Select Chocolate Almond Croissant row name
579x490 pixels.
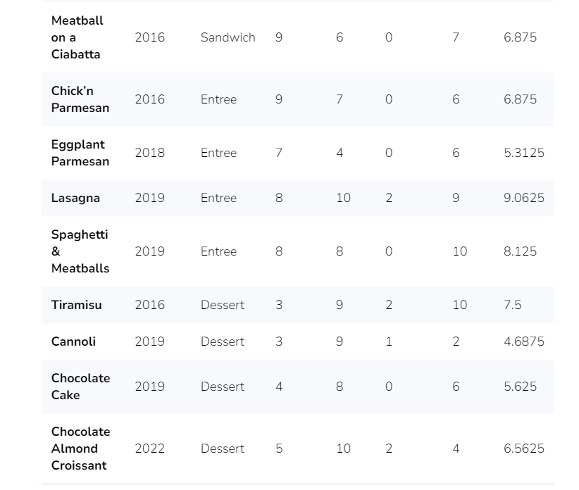(80, 448)
